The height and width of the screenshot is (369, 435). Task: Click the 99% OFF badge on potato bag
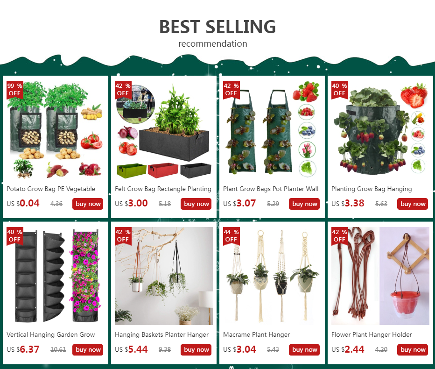pyautogui.click(x=15, y=90)
